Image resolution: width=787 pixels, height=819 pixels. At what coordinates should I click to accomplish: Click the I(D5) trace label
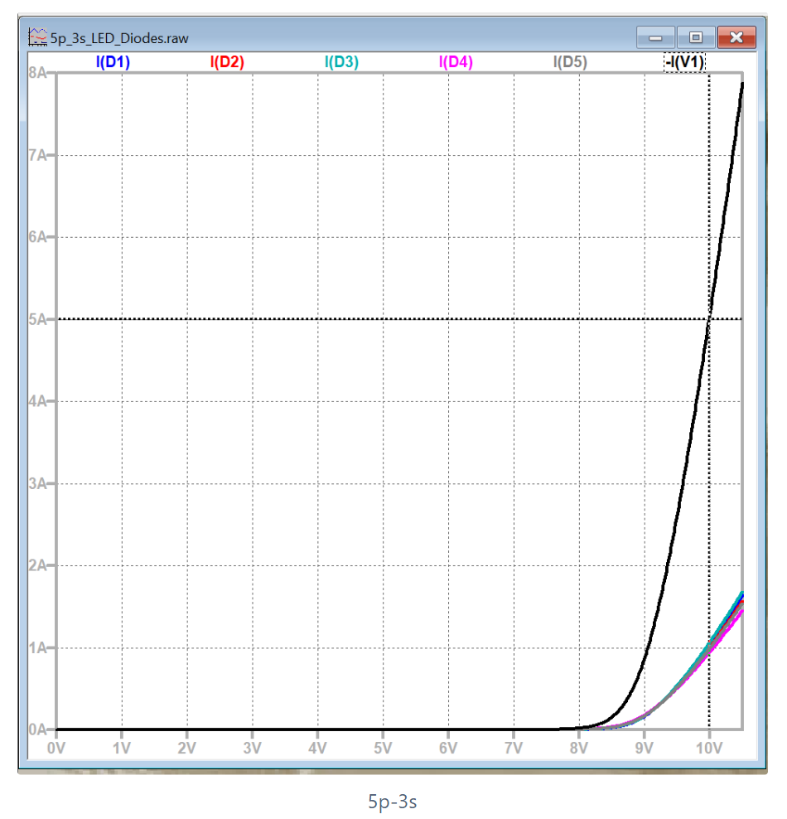pyautogui.click(x=570, y=62)
